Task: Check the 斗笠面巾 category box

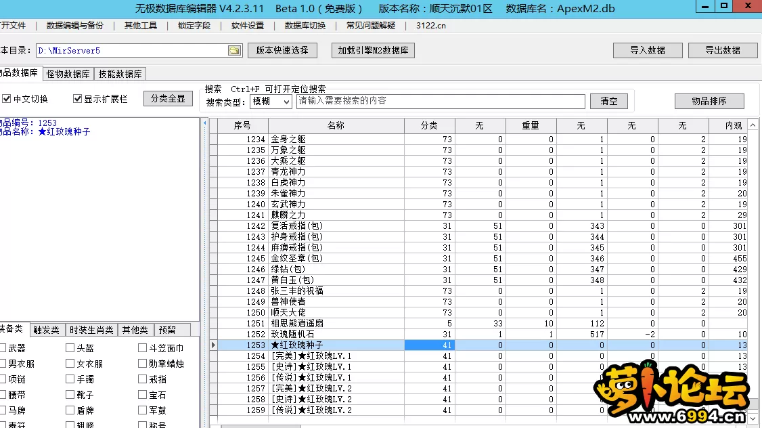Action: coord(142,348)
